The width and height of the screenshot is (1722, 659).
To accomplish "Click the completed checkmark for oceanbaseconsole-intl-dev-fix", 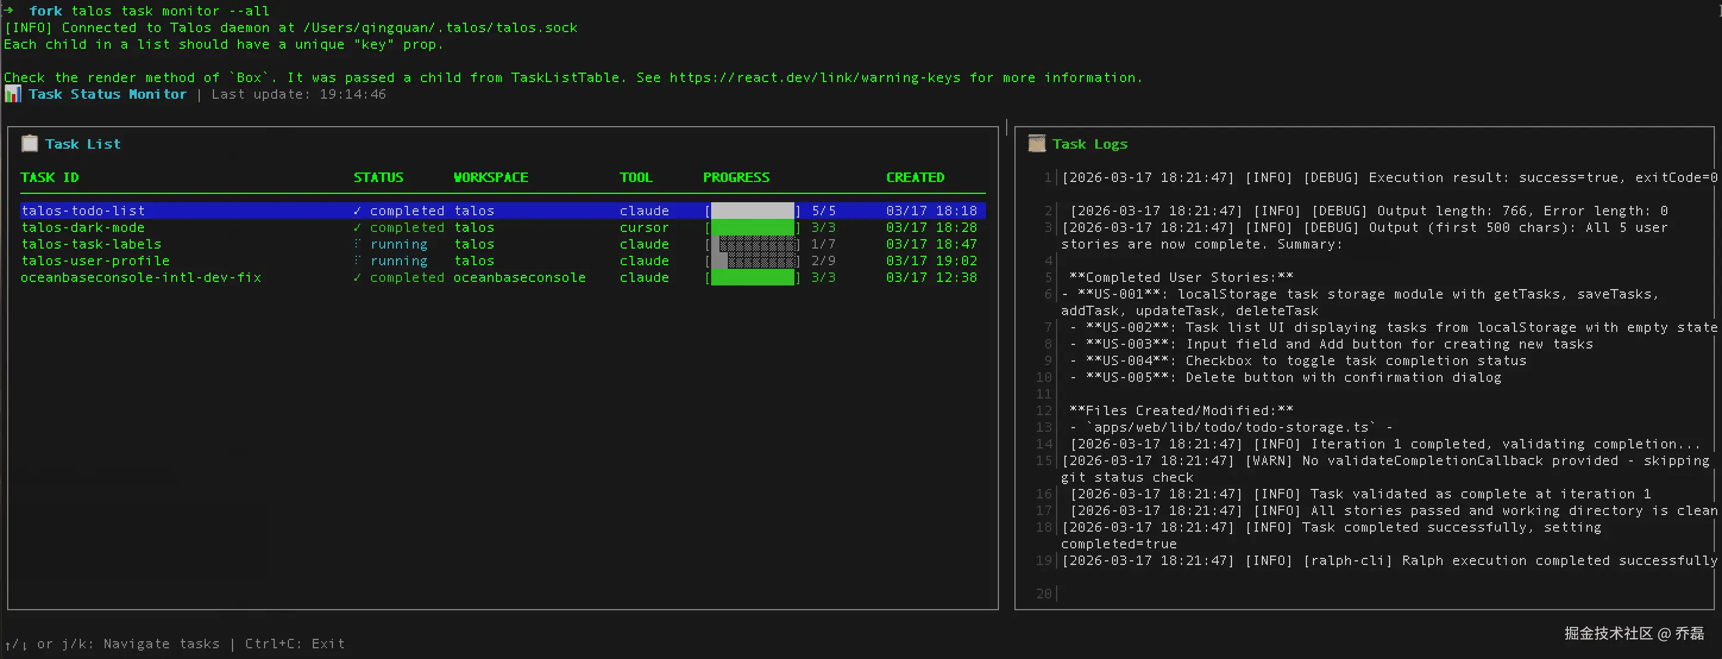I will pyautogui.click(x=357, y=277).
